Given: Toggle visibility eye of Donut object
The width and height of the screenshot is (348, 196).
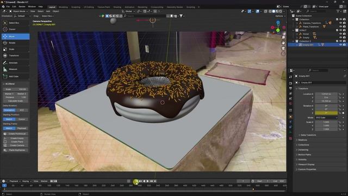Looking at the screenshot, I should coord(341,34).
